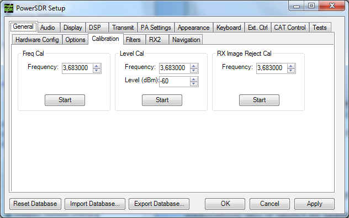Image resolution: width=349 pixels, height=218 pixels.
Task: Open the Import Database dialog
Action: (95, 204)
